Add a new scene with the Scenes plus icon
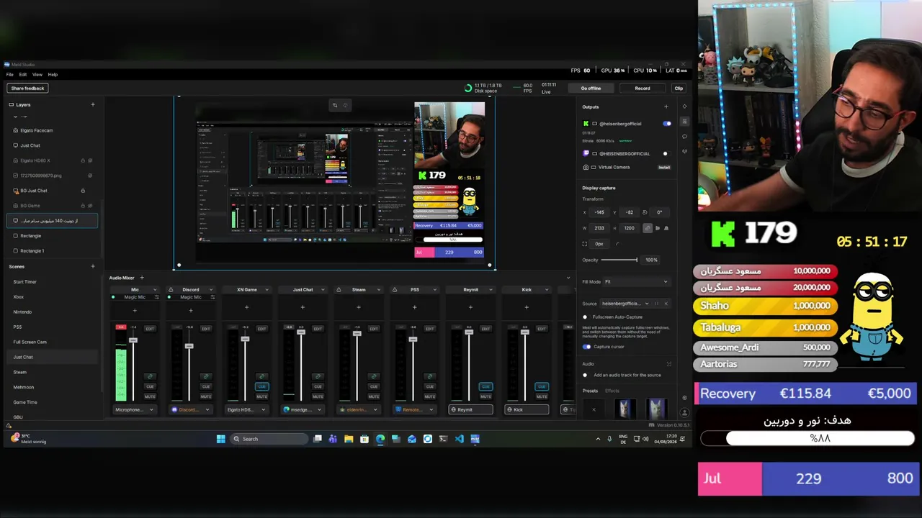 point(92,267)
